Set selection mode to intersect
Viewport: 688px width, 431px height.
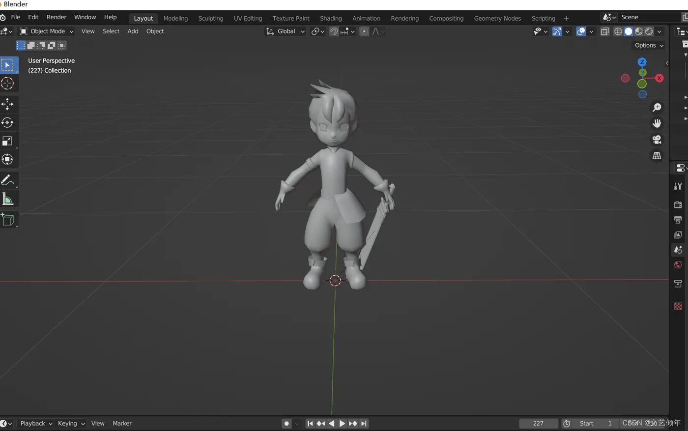coord(62,45)
